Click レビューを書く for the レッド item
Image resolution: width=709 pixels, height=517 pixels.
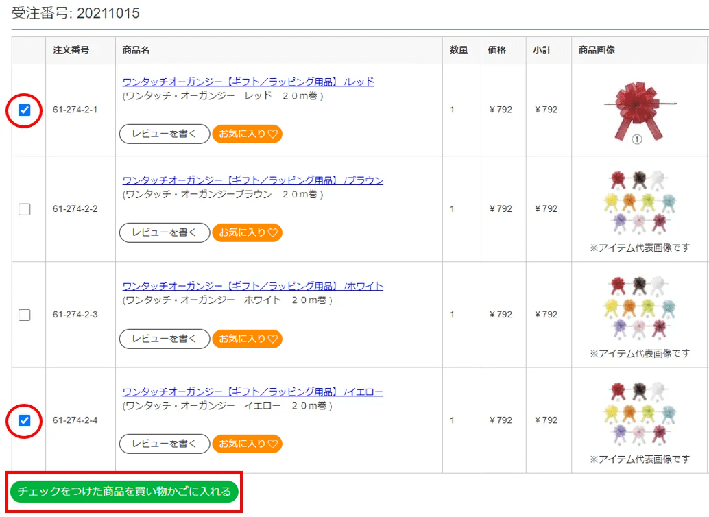click(x=165, y=134)
